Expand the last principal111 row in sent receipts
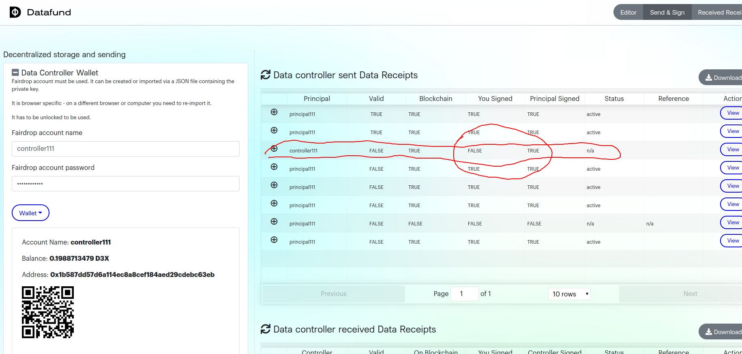This screenshot has height=354, width=742. (274, 240)
